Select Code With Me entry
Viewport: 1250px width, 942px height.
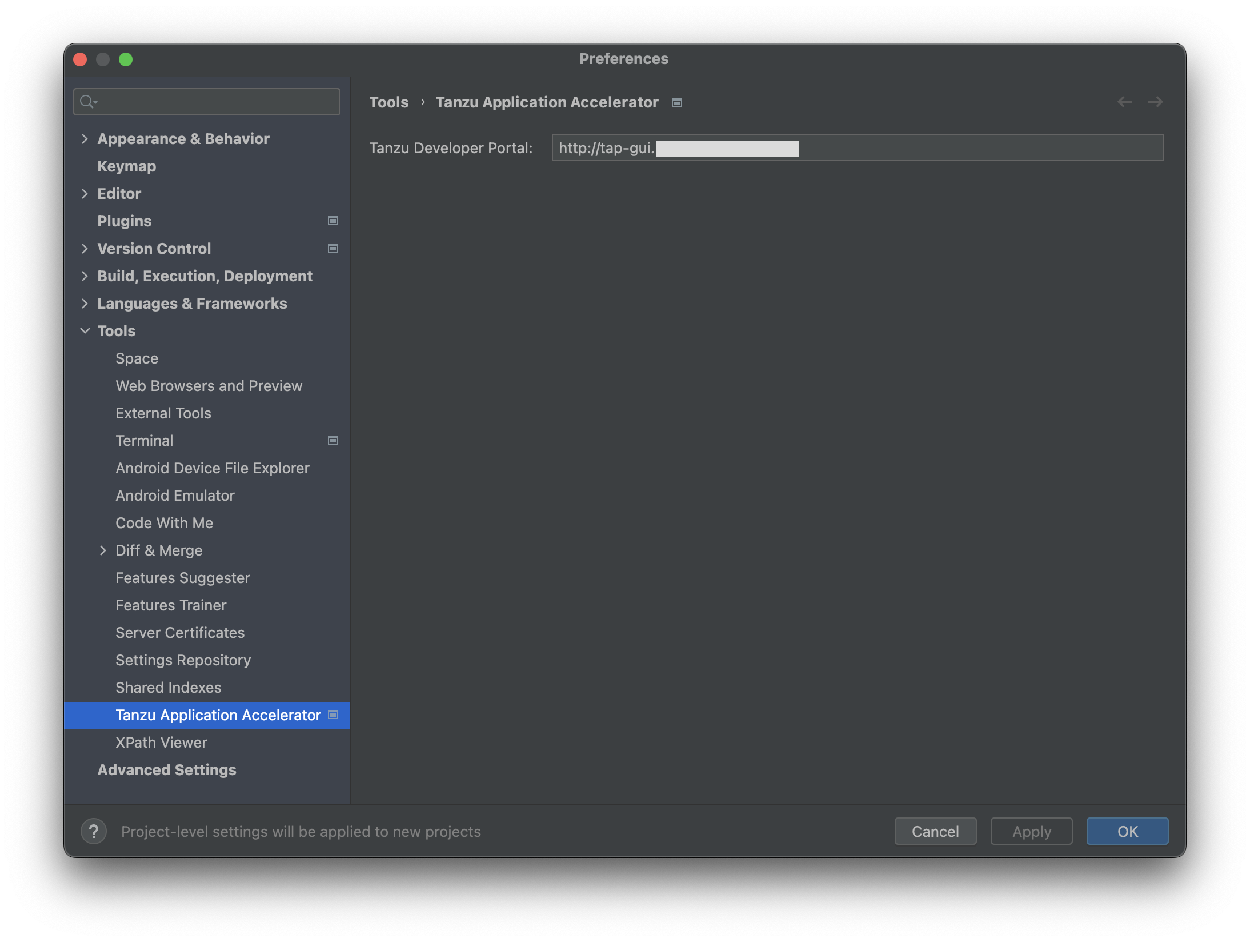pyautogui.click(x=164, y=523)
